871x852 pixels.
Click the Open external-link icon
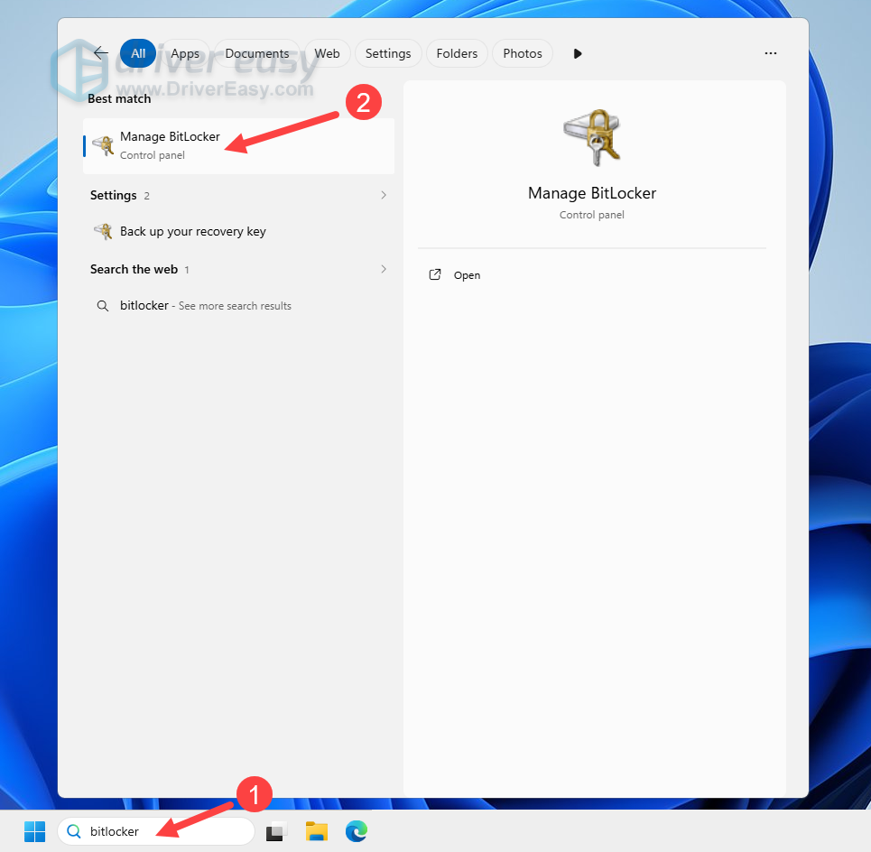coord(435,274)
